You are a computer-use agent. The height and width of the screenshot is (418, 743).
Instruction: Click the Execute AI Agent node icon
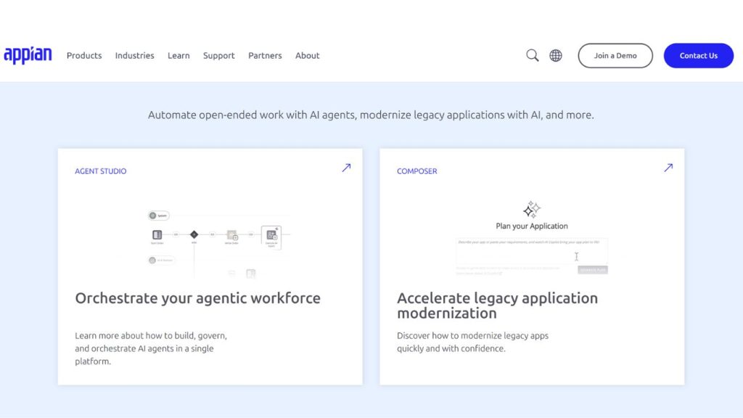click(x=271, y=236)
